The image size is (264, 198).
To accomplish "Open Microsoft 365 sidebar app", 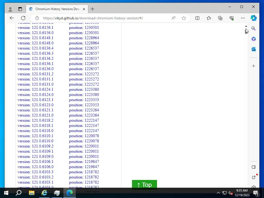I will (254, 39).
